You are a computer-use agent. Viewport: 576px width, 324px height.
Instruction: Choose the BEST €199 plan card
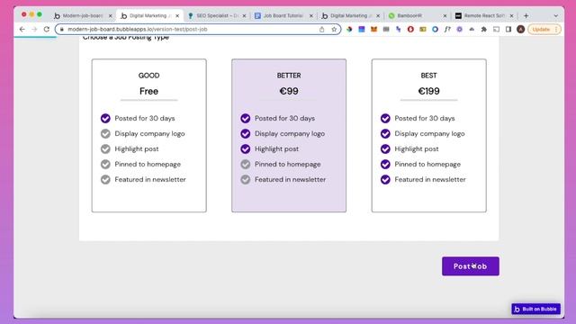[x=428, y=136]
